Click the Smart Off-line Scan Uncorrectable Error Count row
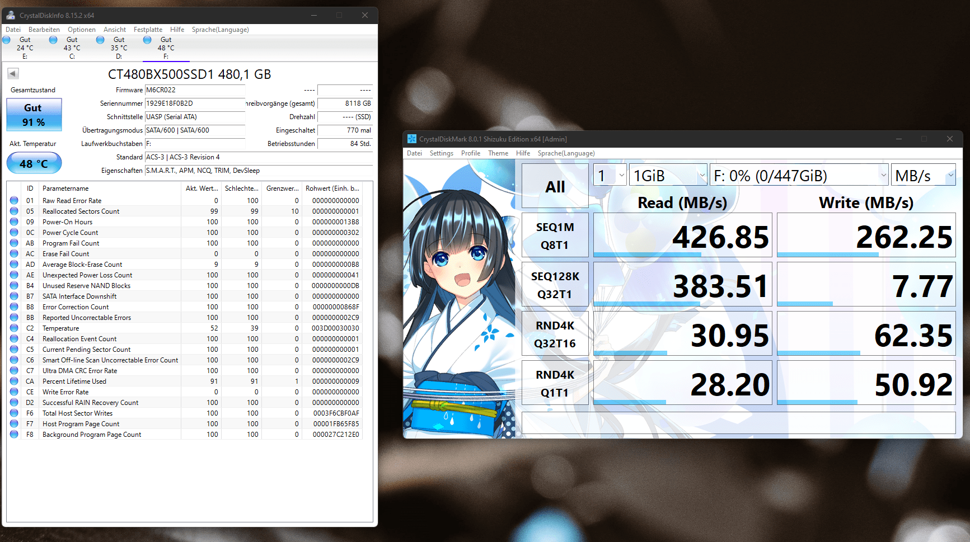 185,360
